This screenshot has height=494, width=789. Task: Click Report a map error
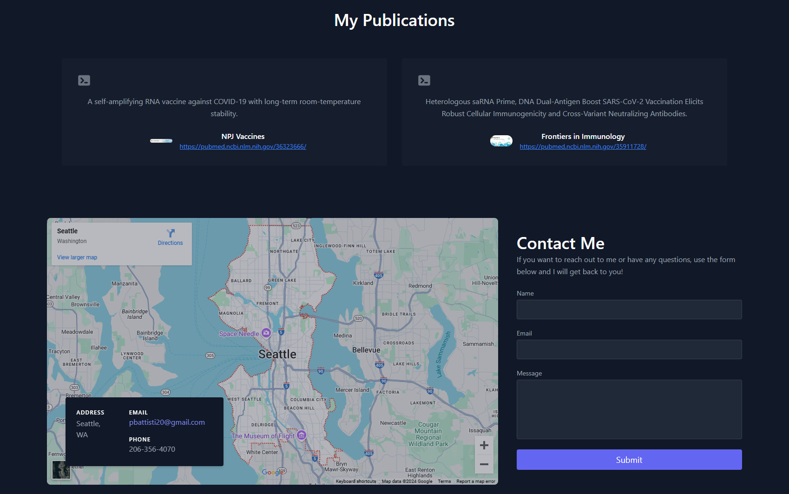pos(475,481)
